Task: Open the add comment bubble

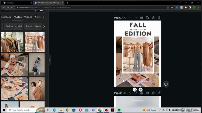Action: point(166,84)
